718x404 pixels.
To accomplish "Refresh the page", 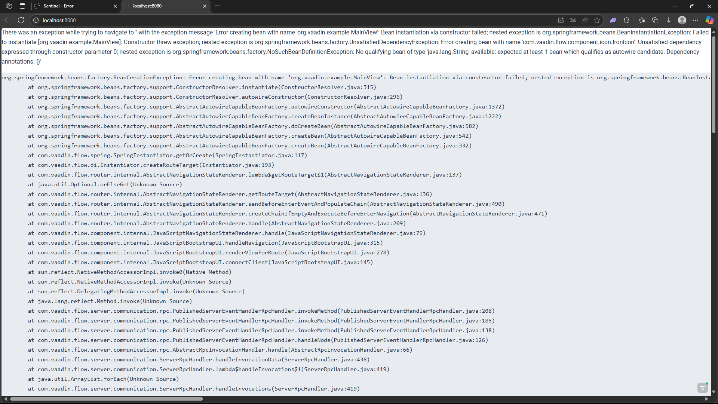I will tap(21, 20).
